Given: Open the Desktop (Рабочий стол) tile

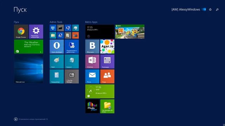Looking at the screenshot, I should (28, 69).
